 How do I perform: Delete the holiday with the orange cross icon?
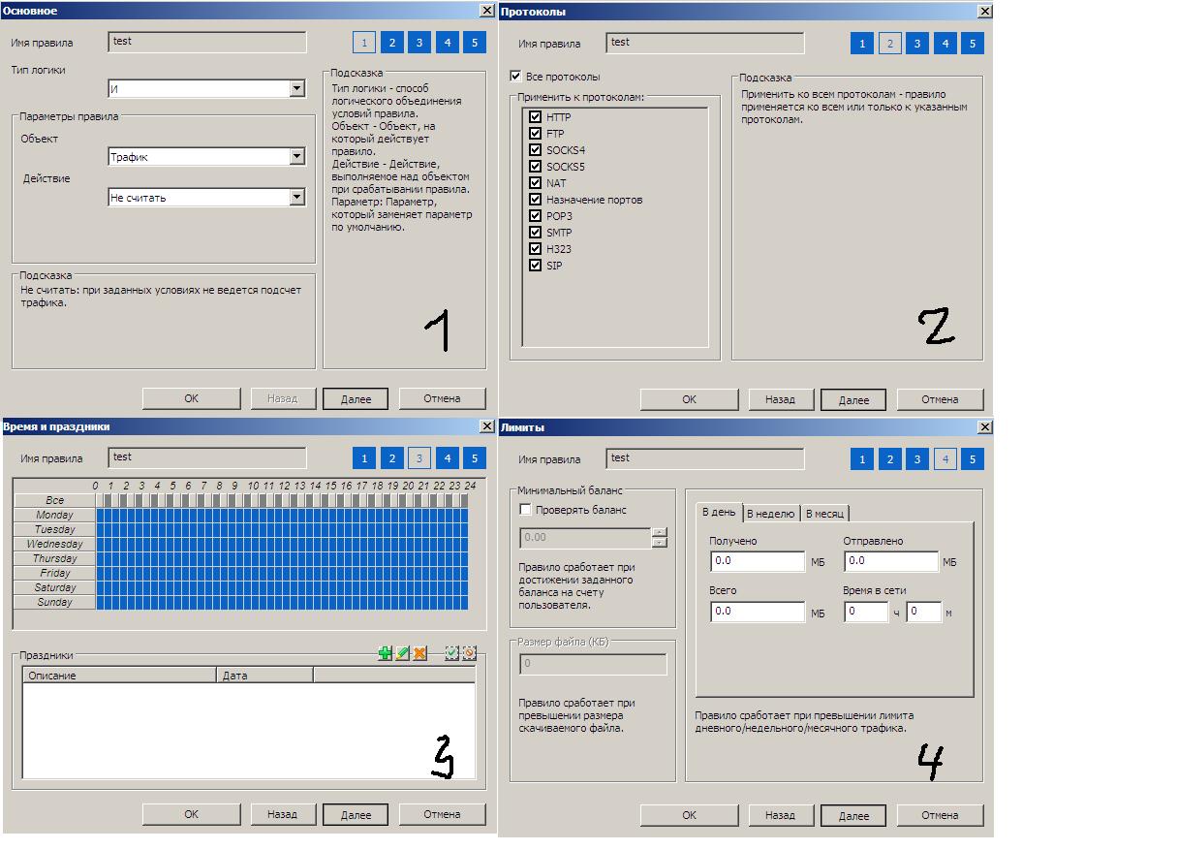pyautogui.click(x=419, y=654)
